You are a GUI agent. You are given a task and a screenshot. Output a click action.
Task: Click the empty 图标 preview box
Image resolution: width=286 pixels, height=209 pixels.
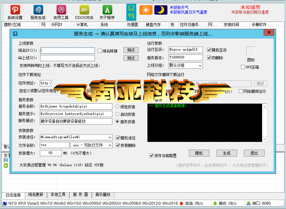251,51
